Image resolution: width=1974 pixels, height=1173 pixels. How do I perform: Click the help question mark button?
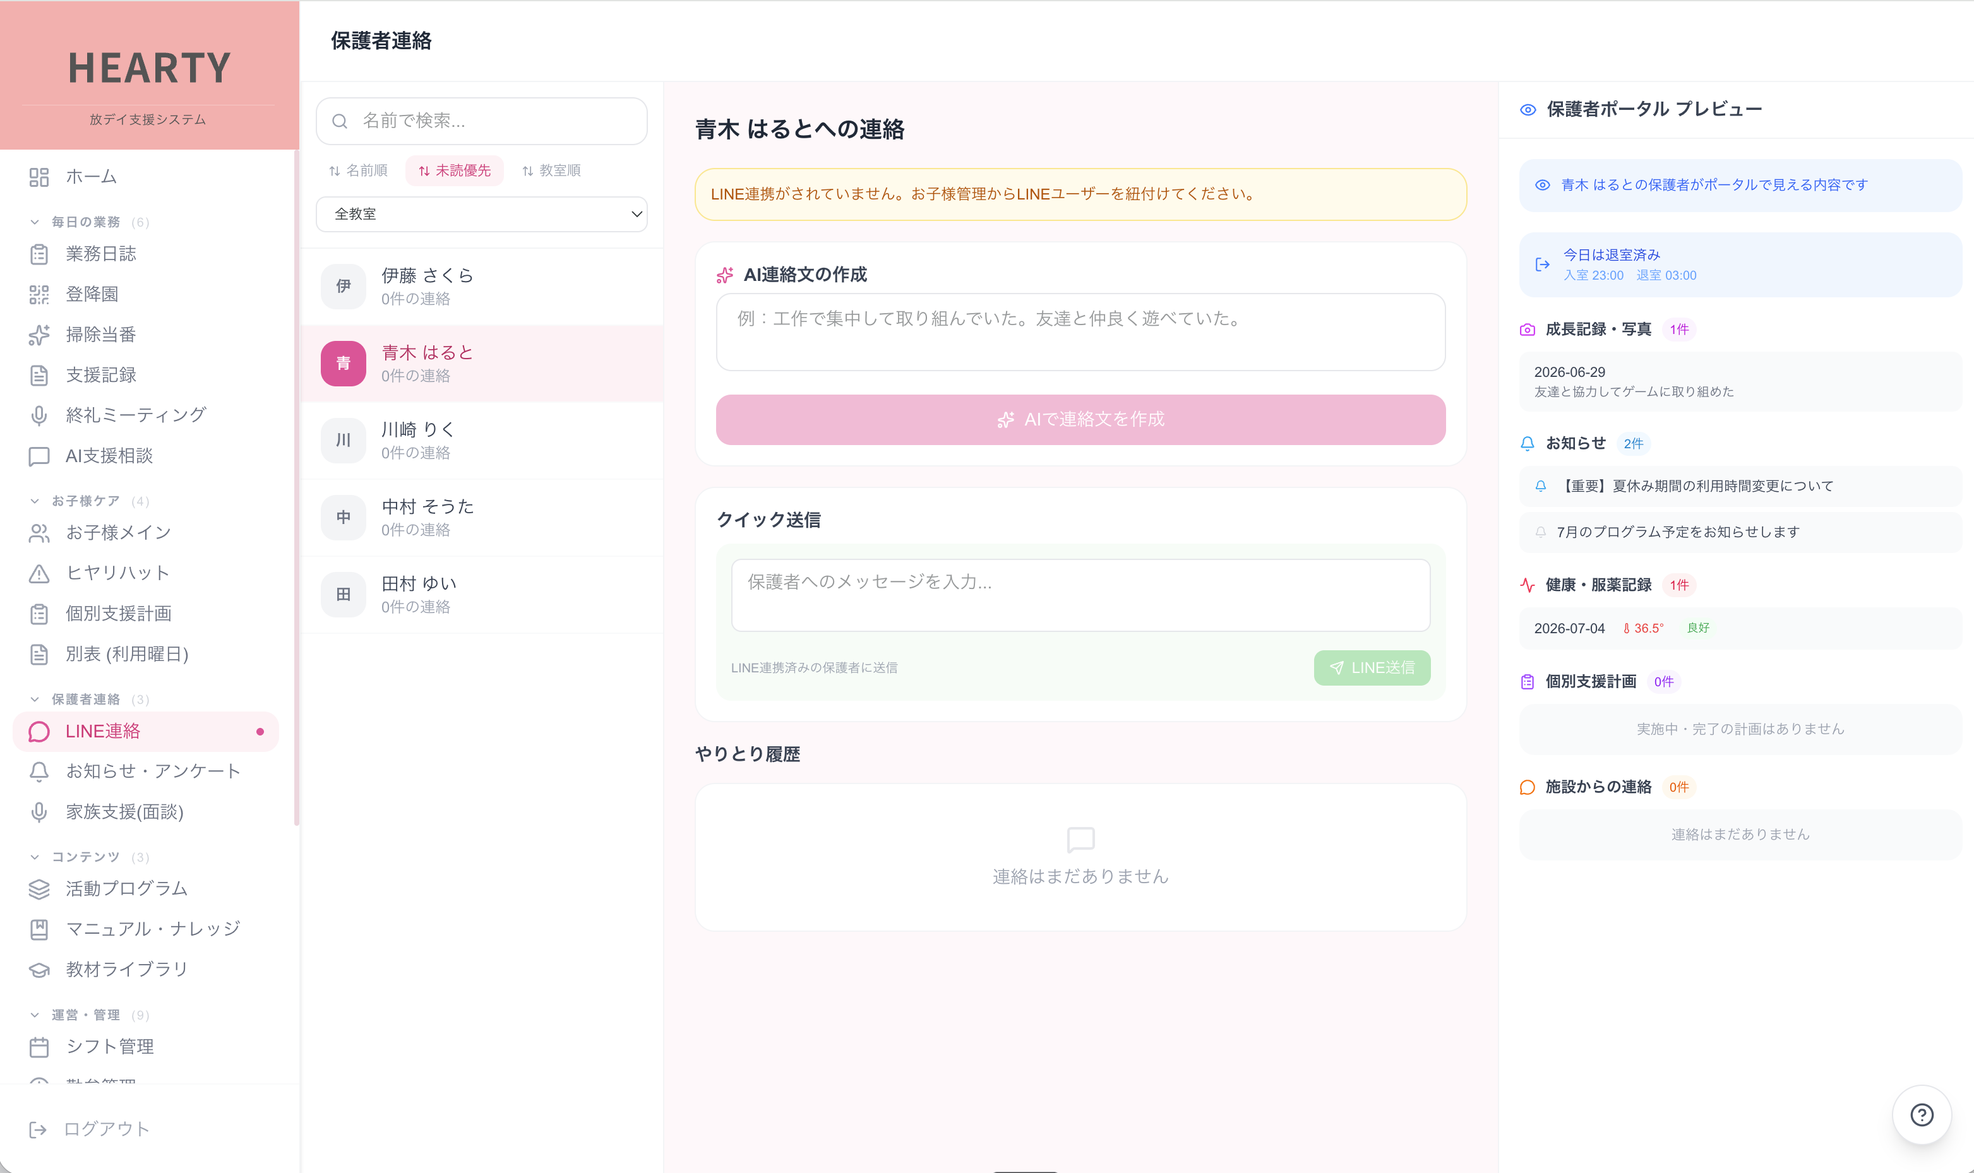pyautogui.click(x=1921, y=1114)
